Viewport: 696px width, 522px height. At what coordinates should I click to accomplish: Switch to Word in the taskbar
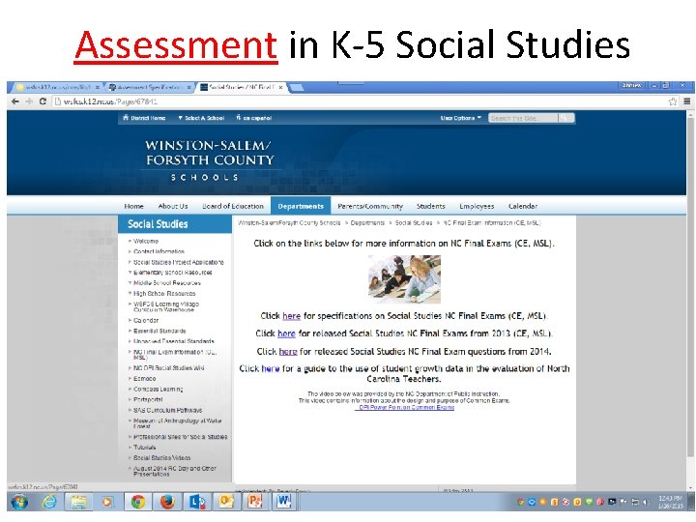click(x=284, y=502)
